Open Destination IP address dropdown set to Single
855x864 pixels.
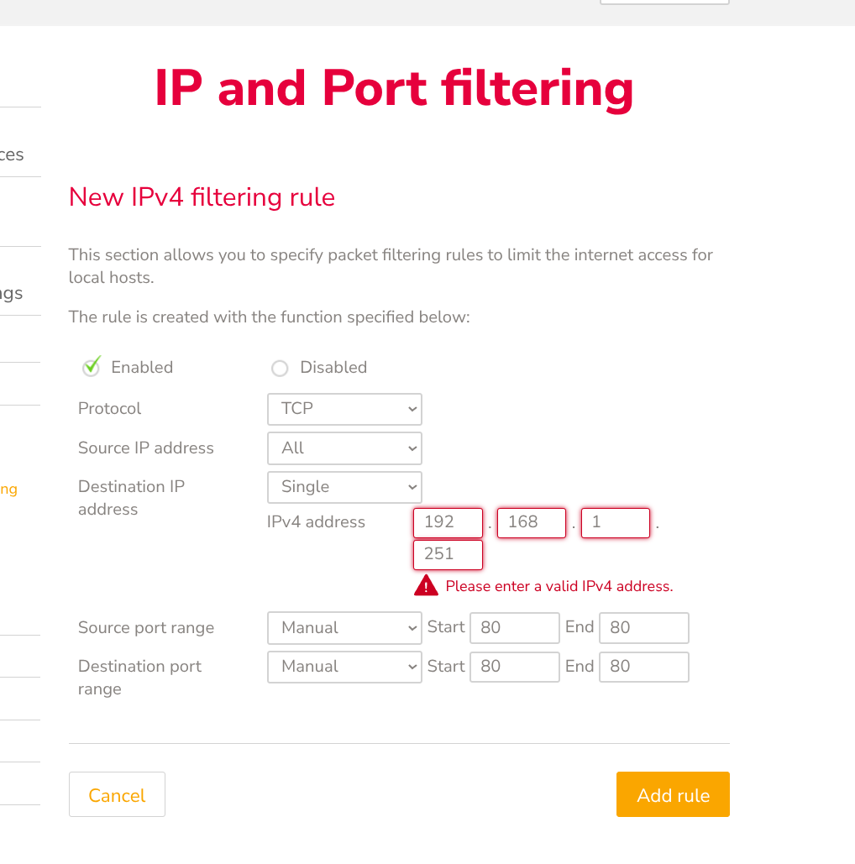pyautogui.click(x=344, y=487)
